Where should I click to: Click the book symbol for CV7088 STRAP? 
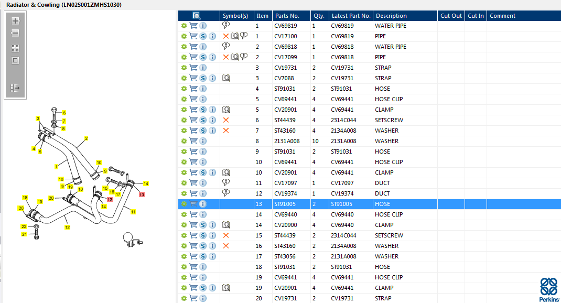click(x=226, y=78)
